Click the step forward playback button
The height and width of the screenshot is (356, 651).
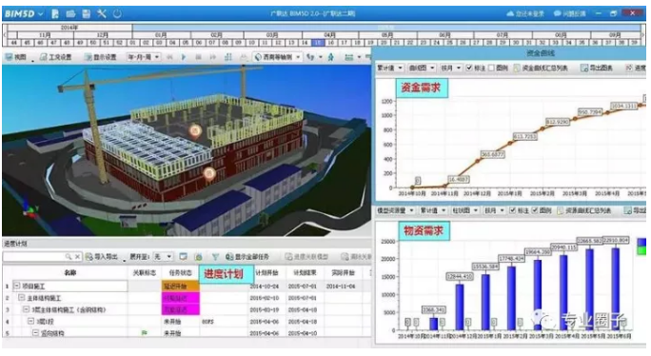[x=213, y=57]
